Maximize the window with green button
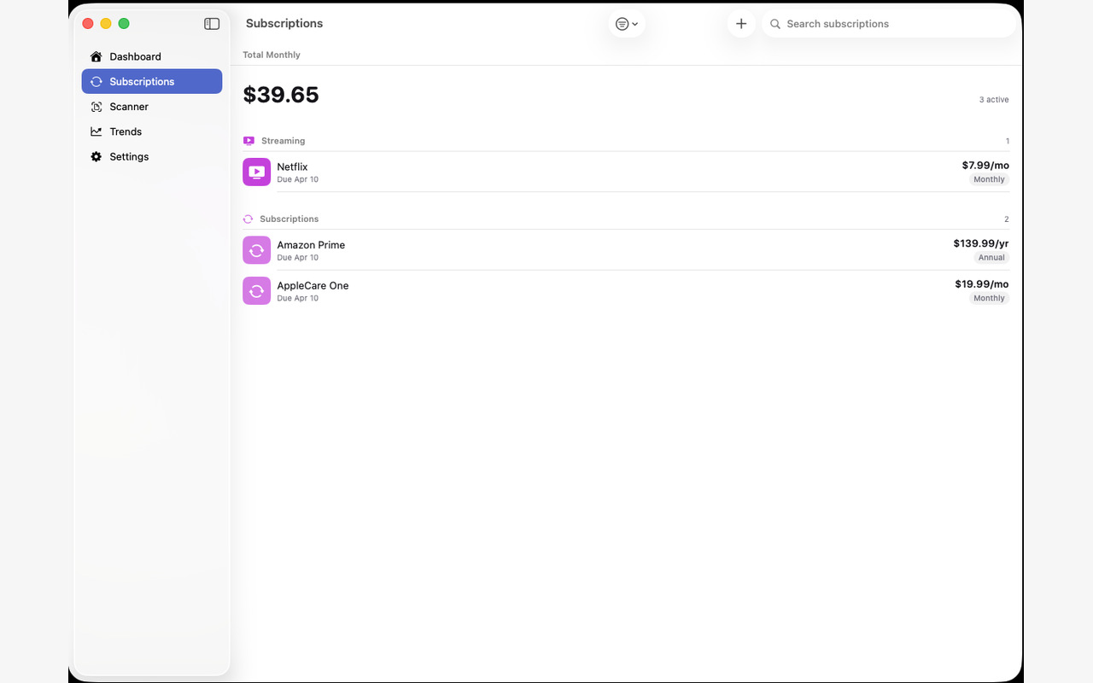 [x=124, y=24]
